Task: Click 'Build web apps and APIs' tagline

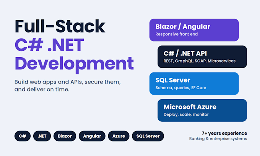Action: [68, 85]
